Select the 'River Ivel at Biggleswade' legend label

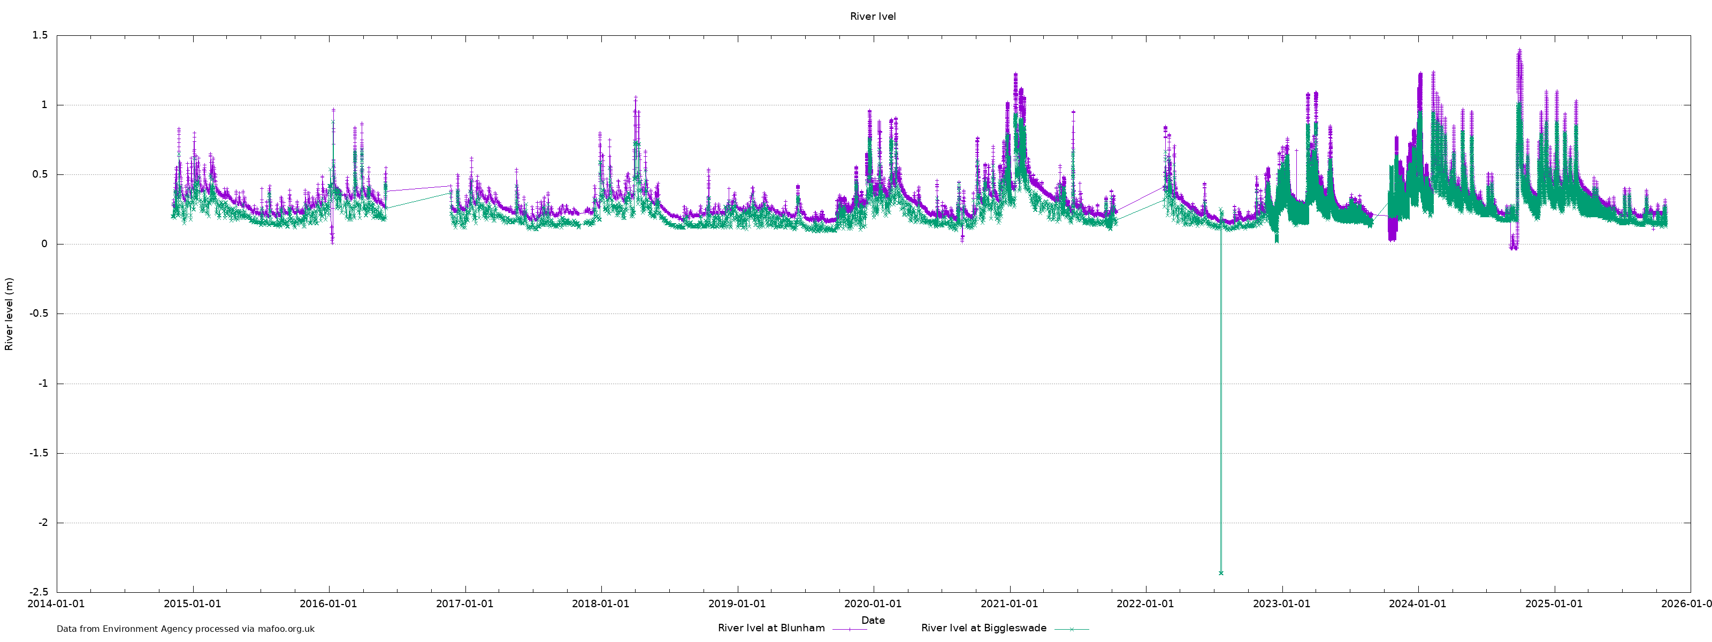pyautogui.click(x=984, y=628)
